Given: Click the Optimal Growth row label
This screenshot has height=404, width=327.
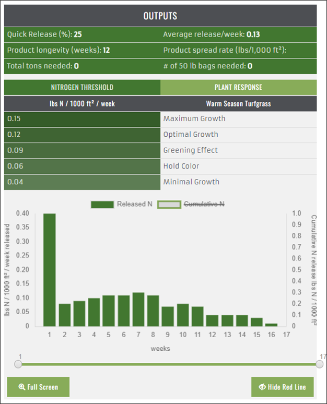Looking at the screenshot, I should click(x=191, y=135).
